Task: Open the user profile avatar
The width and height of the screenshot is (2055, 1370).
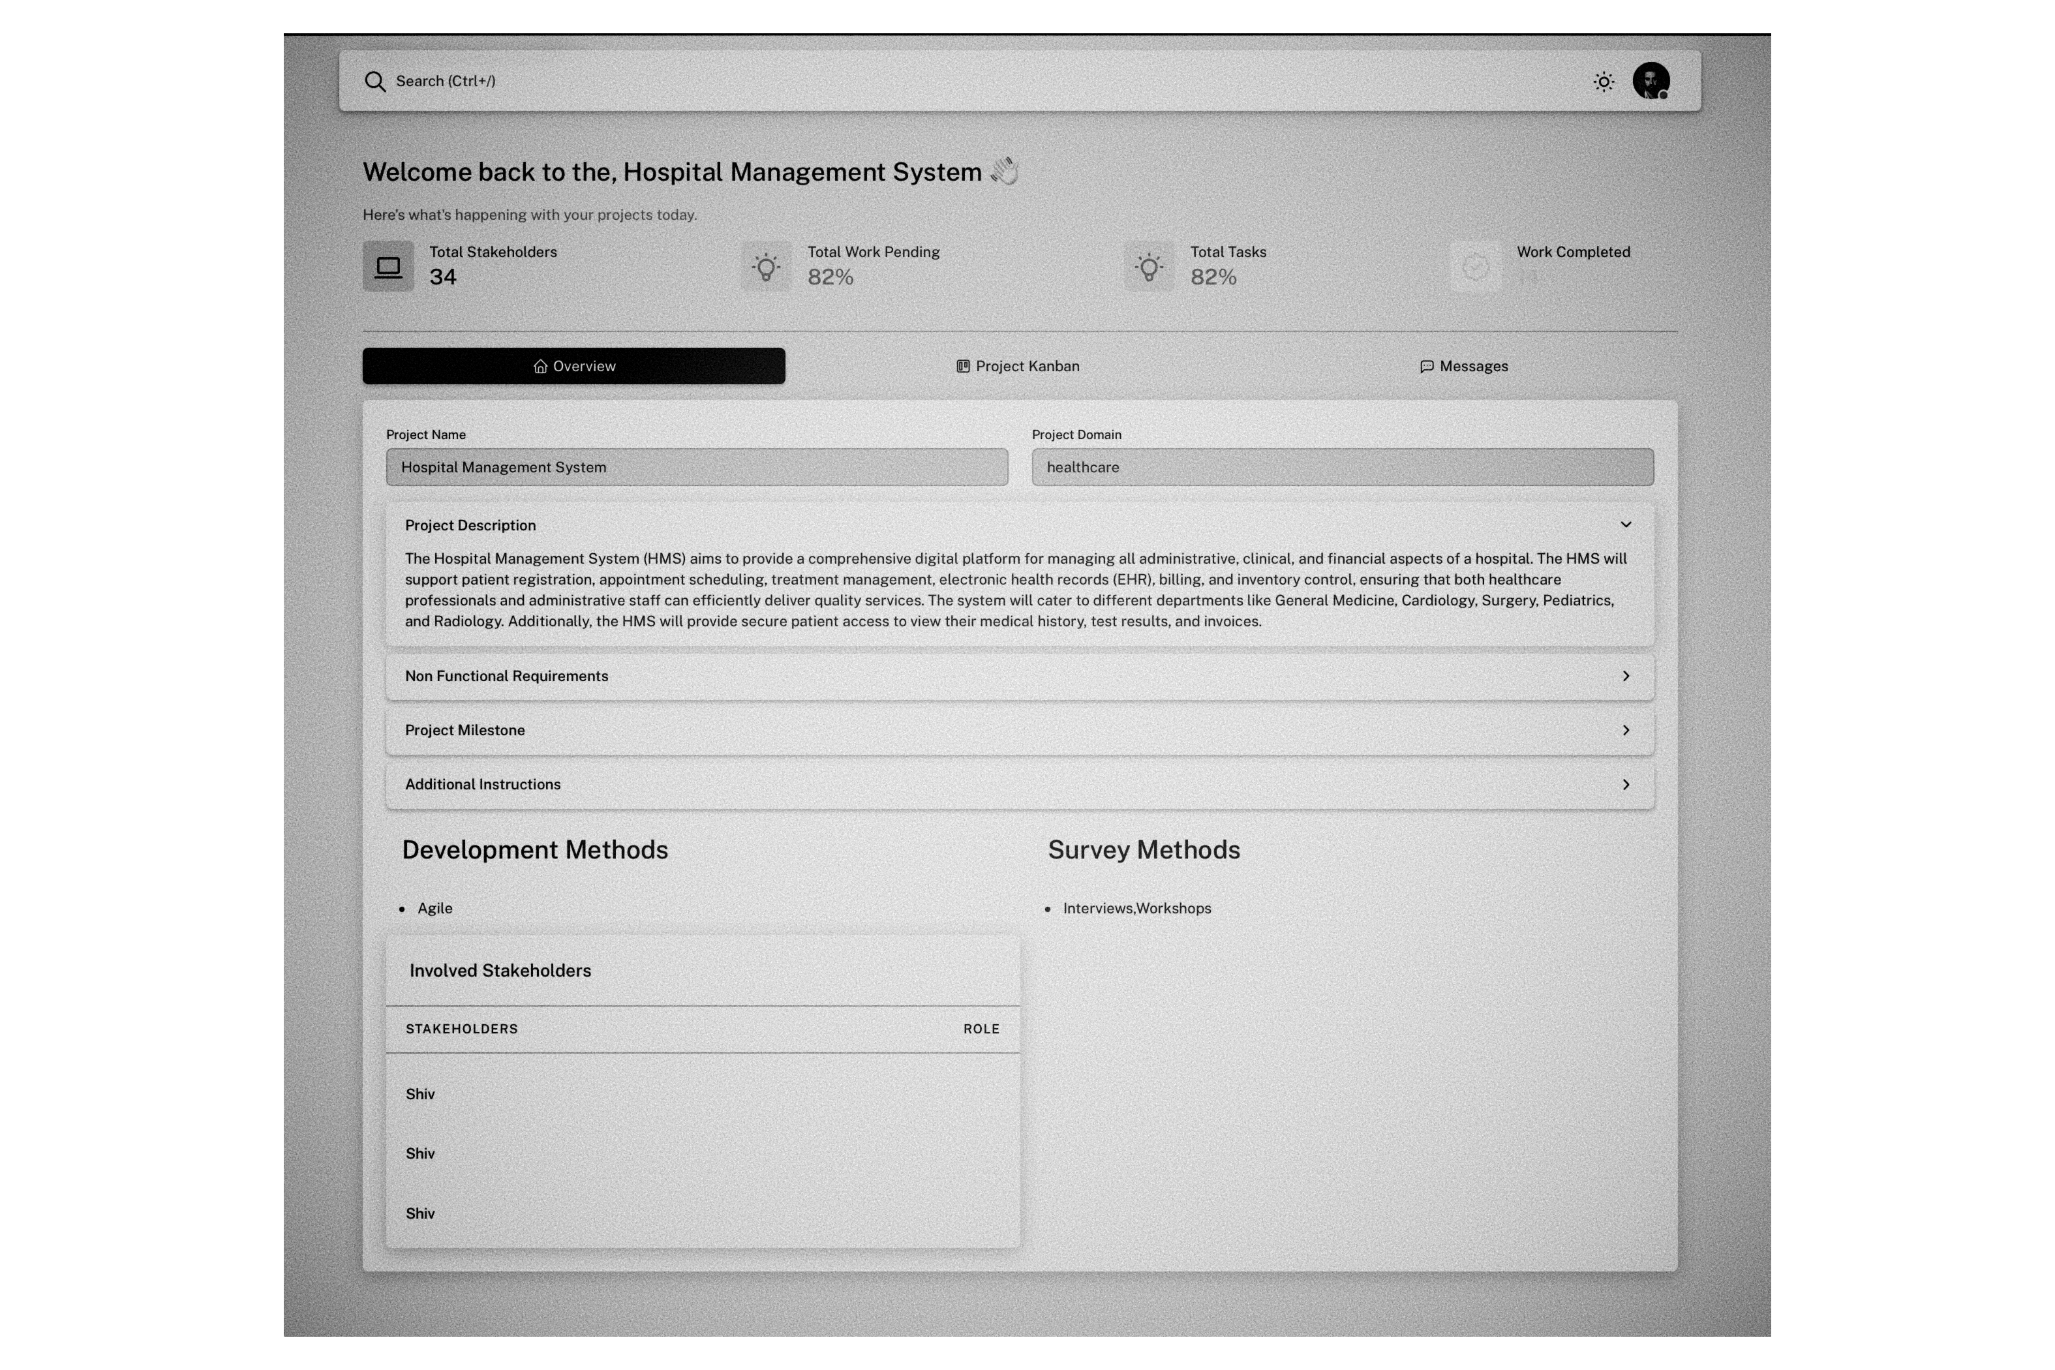Action: point(1651,82)
